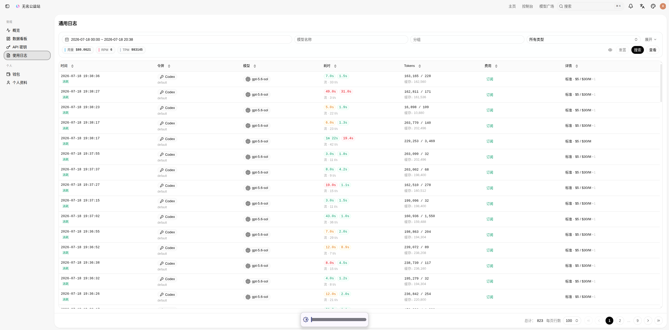Open the 模型广场 top menu
This screenshot has width=669, height=330.
click(x=546, y=6)
